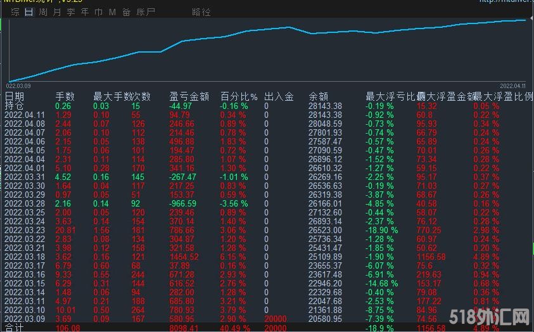Click the 手数 column header

[65, 97]
